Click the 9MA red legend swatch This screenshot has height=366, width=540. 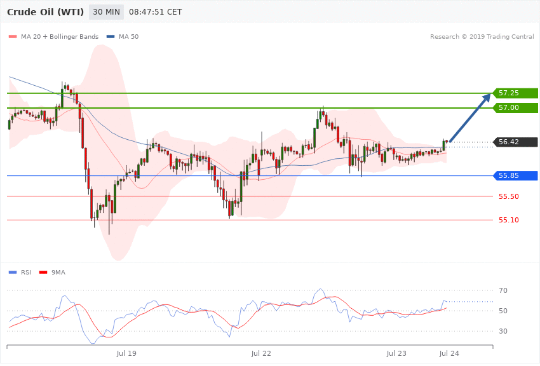tap(43, 273)
